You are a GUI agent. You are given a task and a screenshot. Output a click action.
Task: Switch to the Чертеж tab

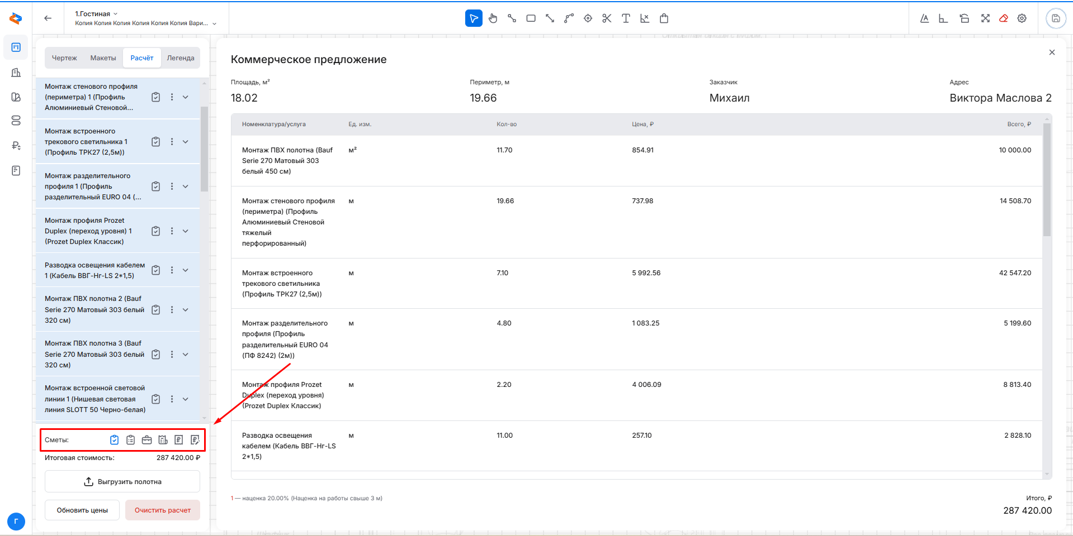[64, 58]
